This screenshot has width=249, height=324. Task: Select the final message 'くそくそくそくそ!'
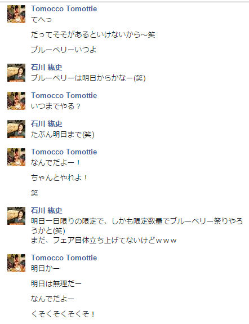point(63,314)
